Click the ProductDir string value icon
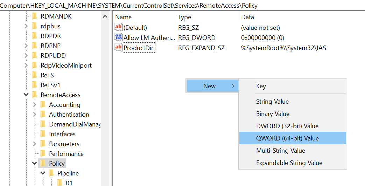 point(119,48)
